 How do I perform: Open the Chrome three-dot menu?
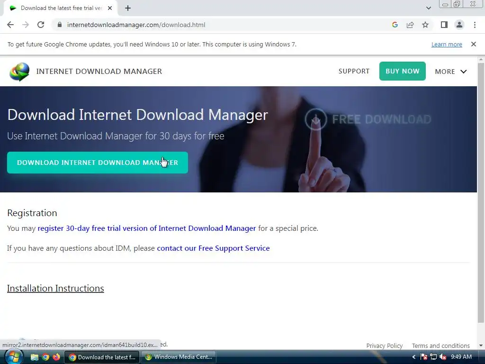pyautogui.click(x=475, y=25)
